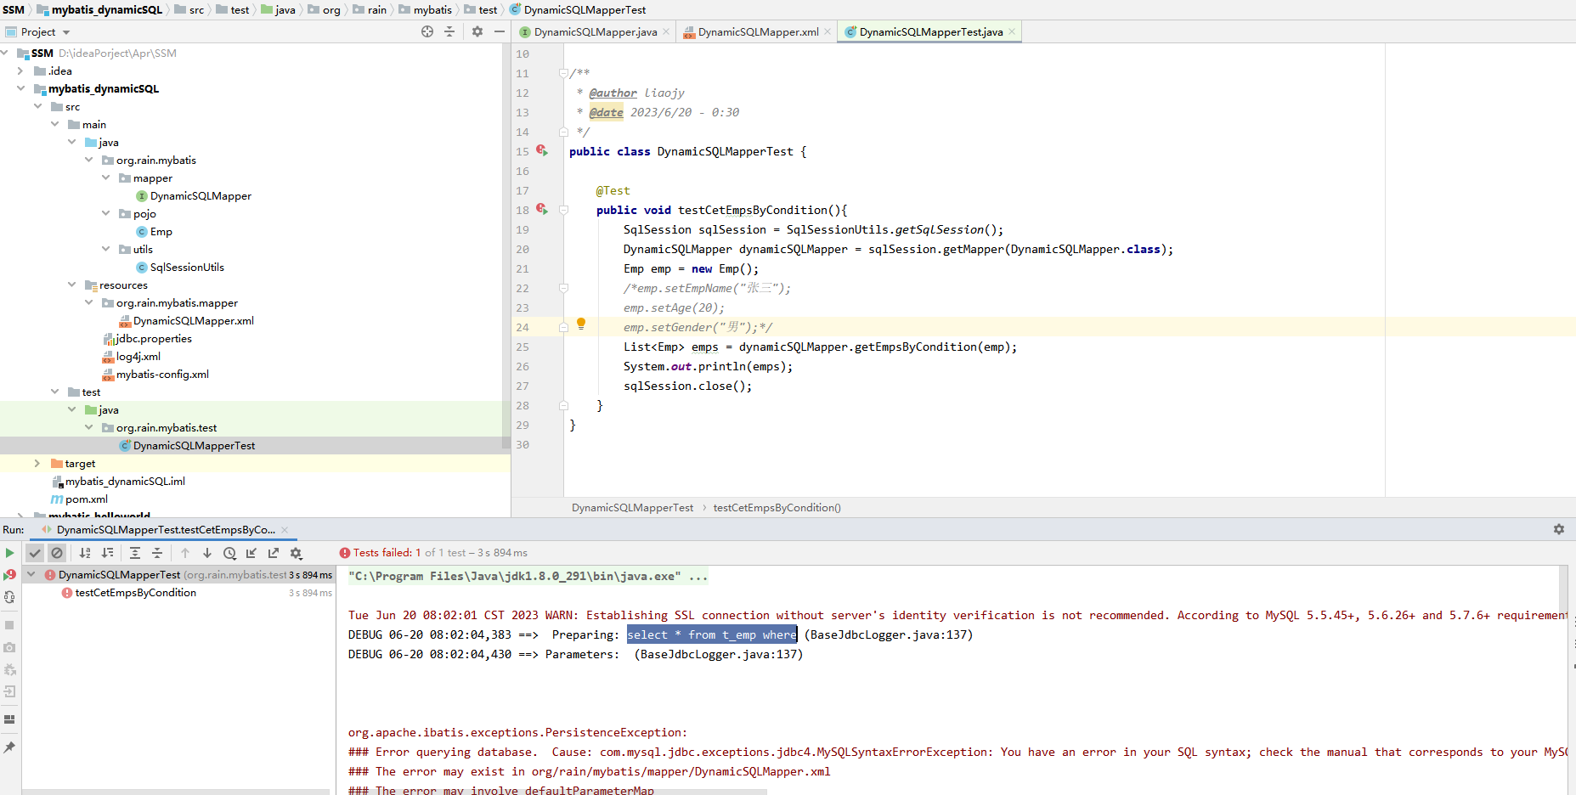The width and height of the screenshot is (1576, 795).
Task: Expand the .idea folder
Action: click(x=20, y=70)
